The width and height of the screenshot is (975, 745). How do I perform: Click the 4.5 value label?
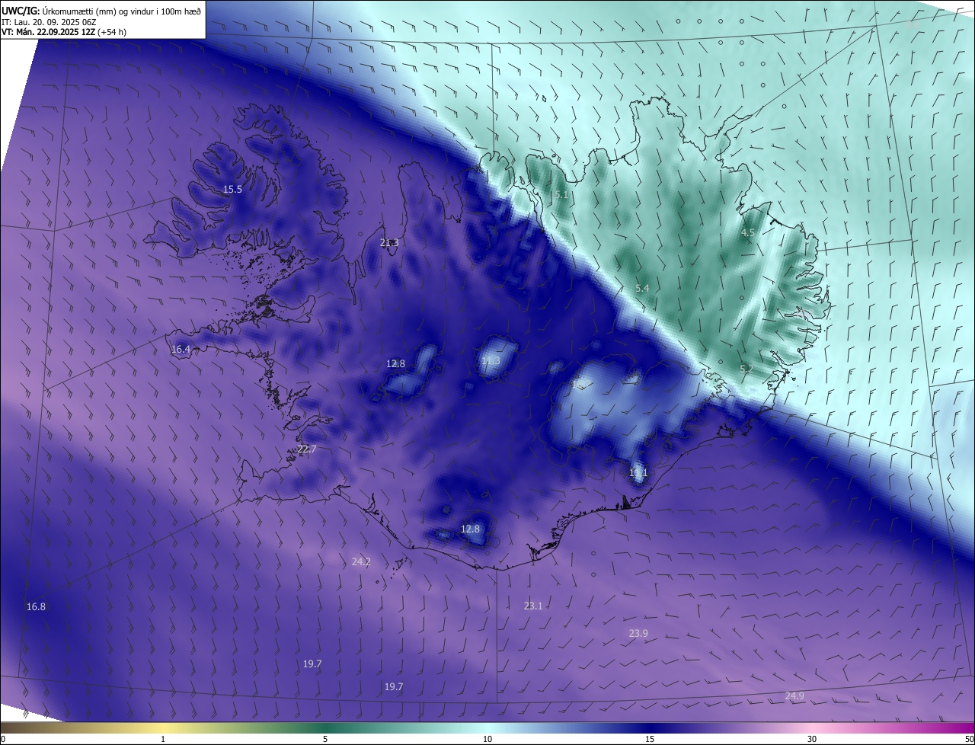pyautogui.click(x=748, y=233)
